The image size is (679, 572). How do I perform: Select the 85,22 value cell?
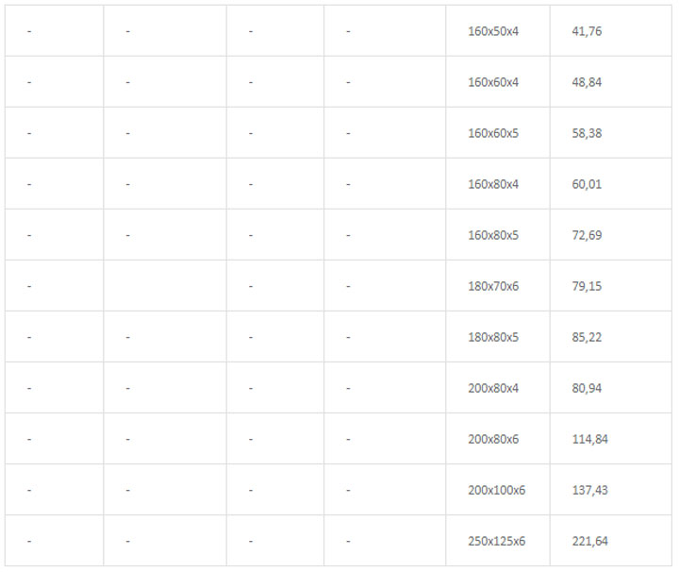(x=587, y=337)
